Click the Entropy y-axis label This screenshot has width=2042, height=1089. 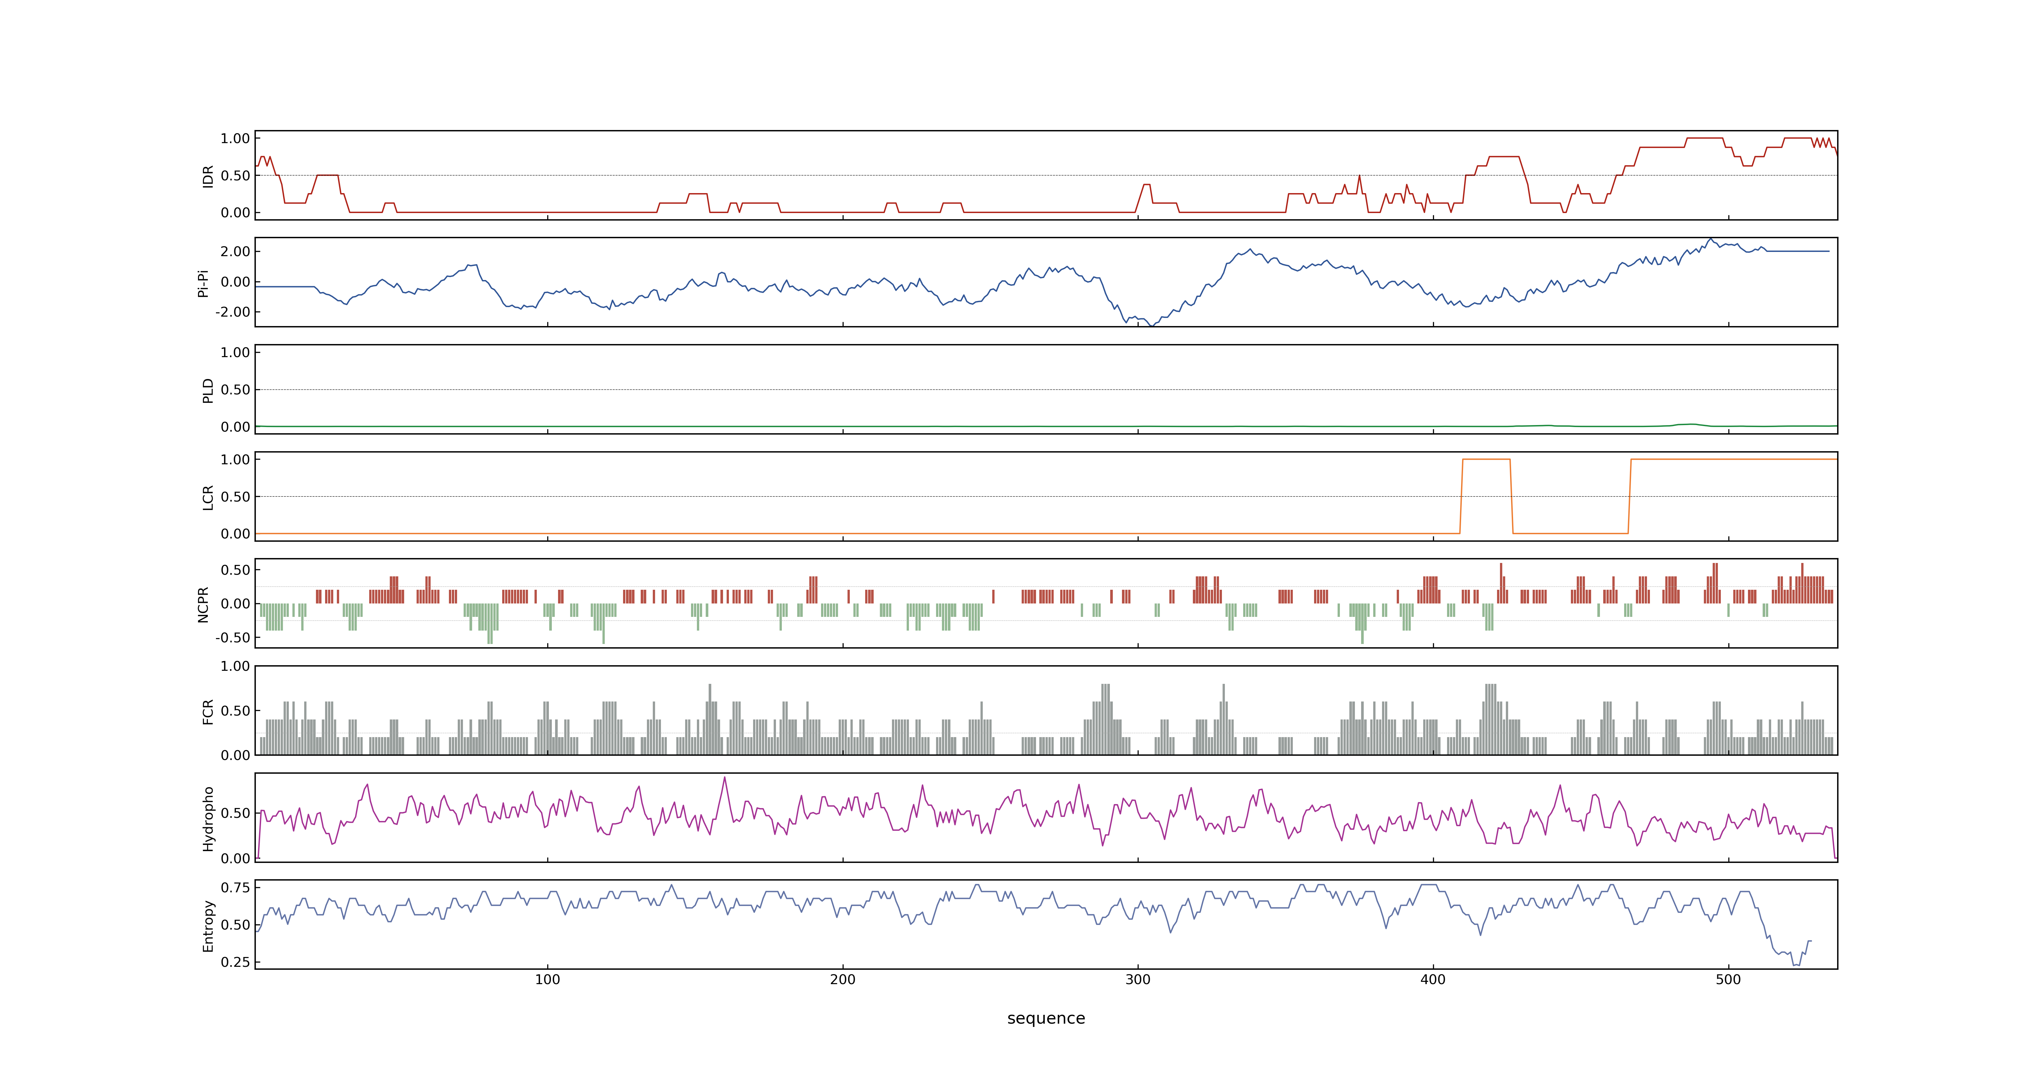point(208,925)
